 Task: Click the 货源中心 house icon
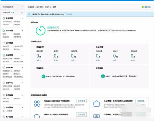[x=4, y=83]
